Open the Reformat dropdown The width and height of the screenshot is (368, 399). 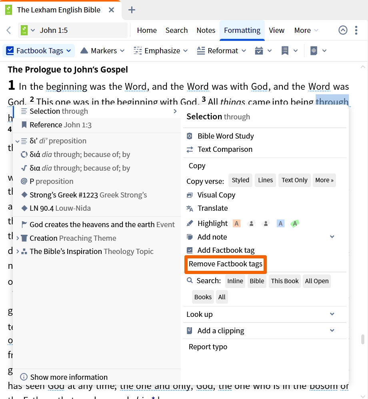pyautogui.click(x=222, y=50)
